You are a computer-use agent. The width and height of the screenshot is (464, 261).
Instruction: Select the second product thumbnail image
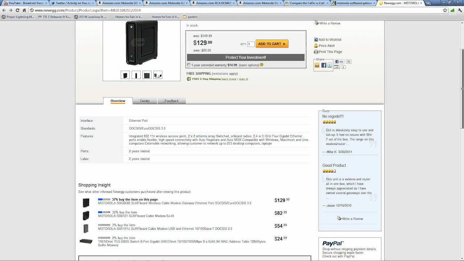tap(136, 75)
